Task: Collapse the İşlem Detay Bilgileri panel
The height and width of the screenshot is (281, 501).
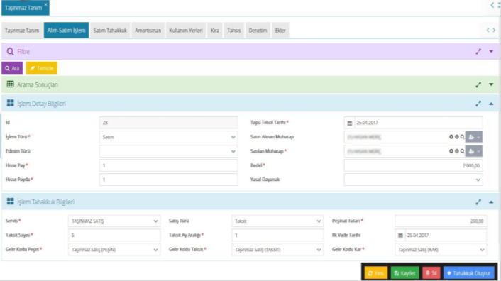Action: click(491, 104)
